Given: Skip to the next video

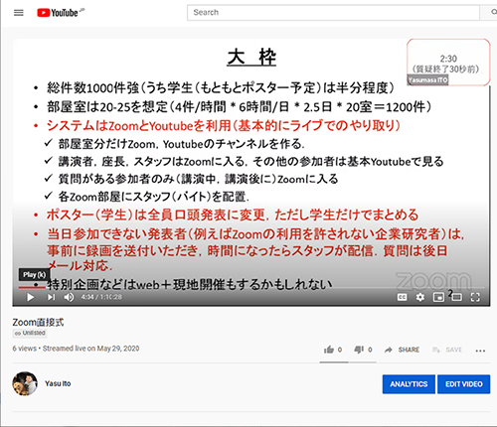Looking at the screenshot, I should click(51, 297).
